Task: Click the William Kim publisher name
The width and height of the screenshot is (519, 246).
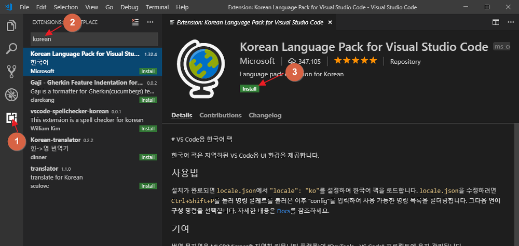Action: pyautogui.click(x=45, y=129)
